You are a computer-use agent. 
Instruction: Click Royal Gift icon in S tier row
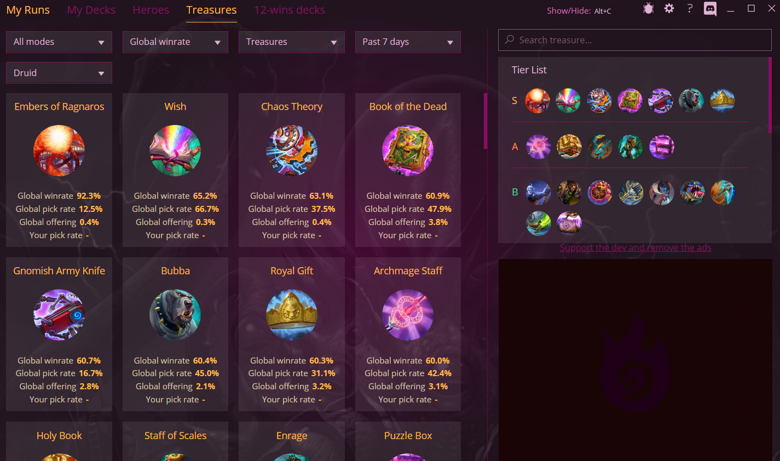722,101
